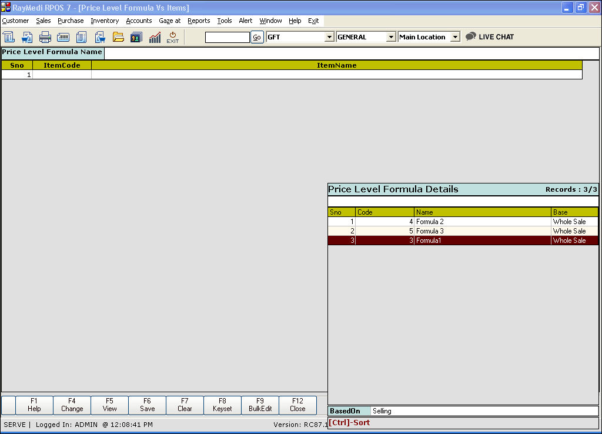This screenshot has width=602, height=434.
Task: Open the Alert menu
Action: point(246,21)
